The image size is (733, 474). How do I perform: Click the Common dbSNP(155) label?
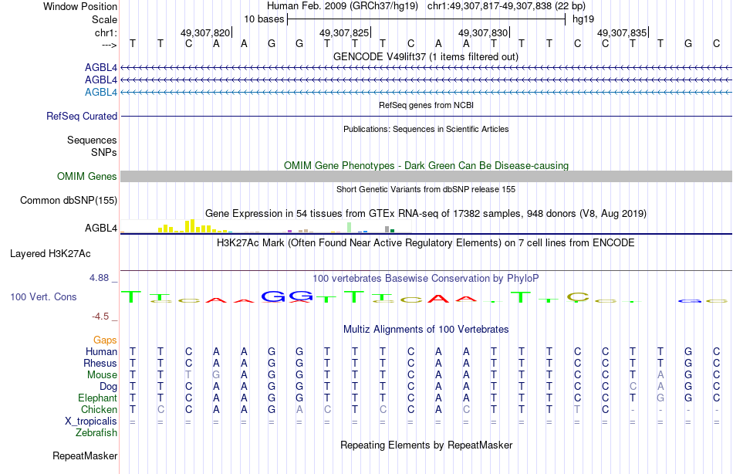point(69,200)
